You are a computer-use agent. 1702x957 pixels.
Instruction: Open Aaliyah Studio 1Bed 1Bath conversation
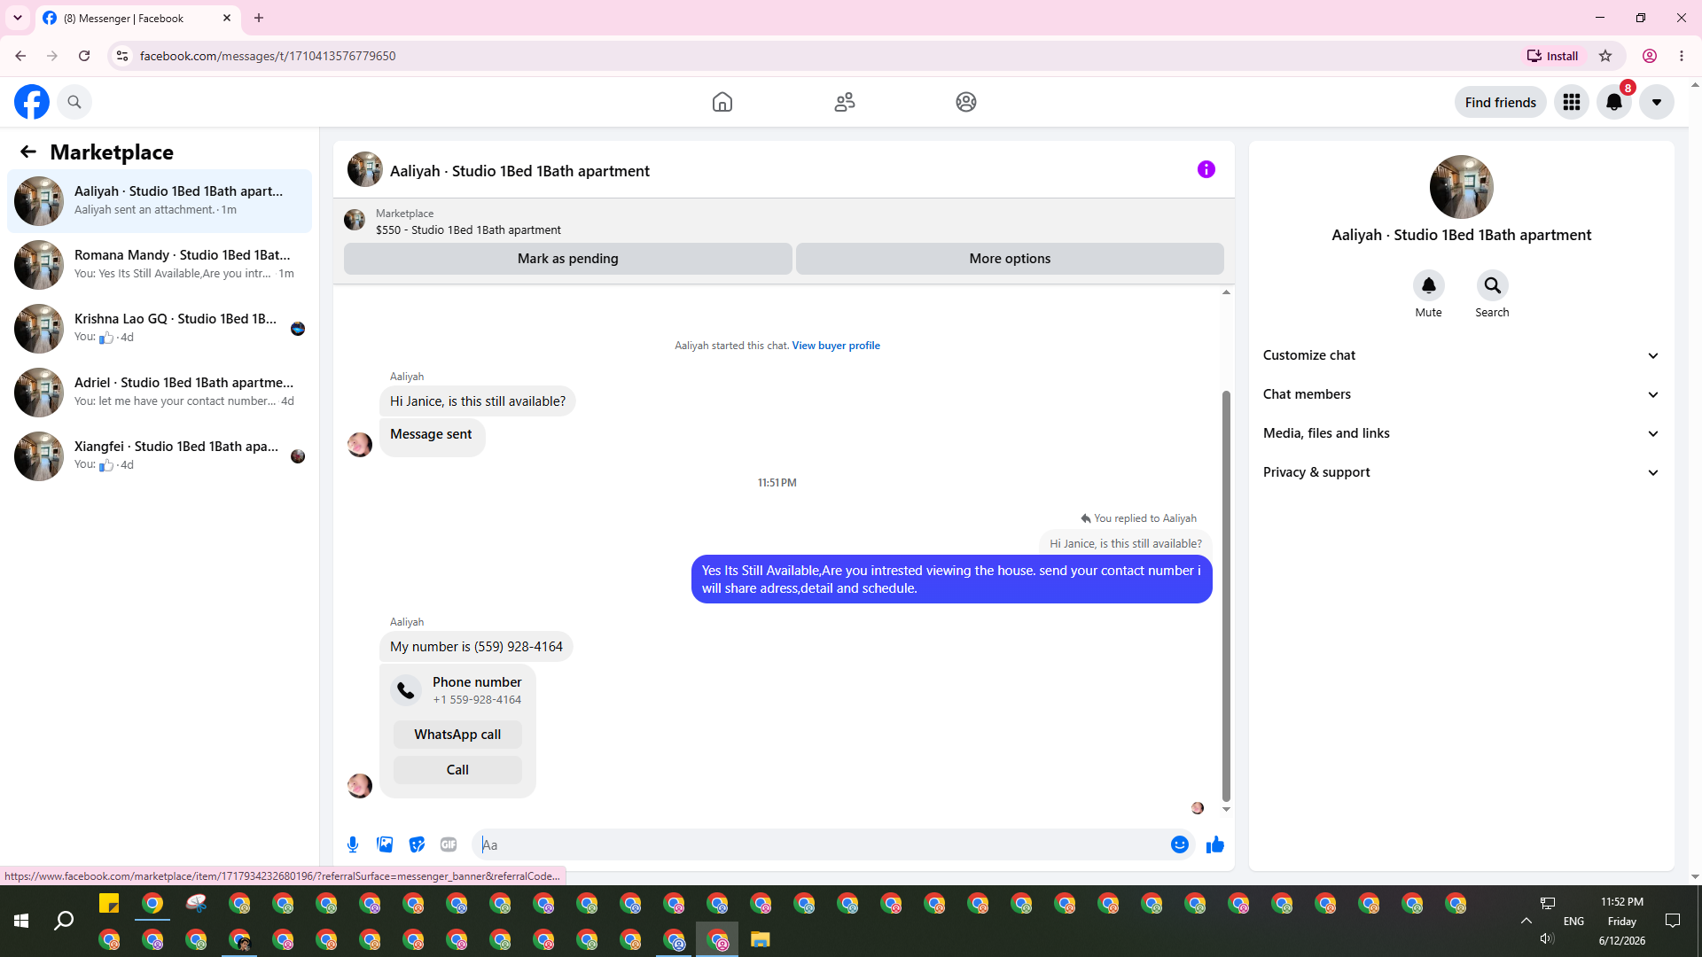(160, 201)
